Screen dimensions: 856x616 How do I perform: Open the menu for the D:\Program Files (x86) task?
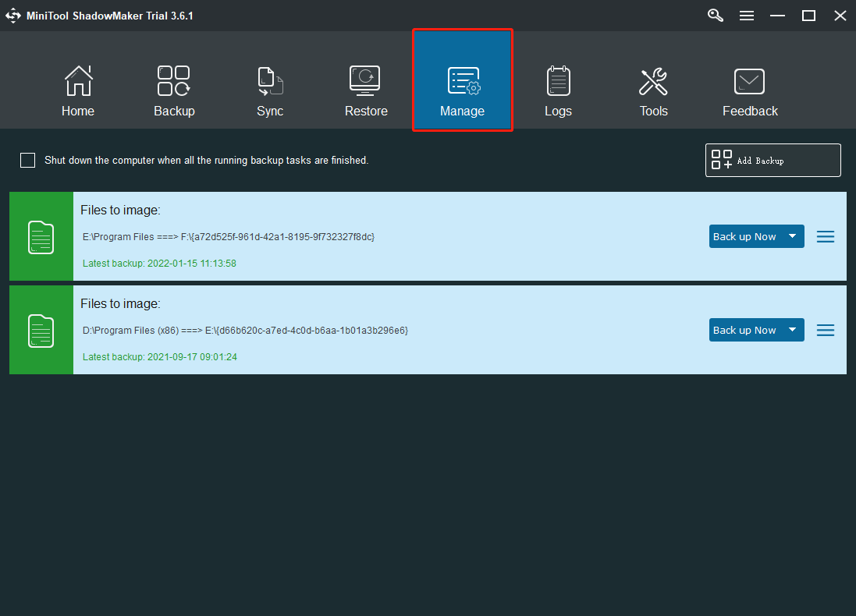click(825, 329)
